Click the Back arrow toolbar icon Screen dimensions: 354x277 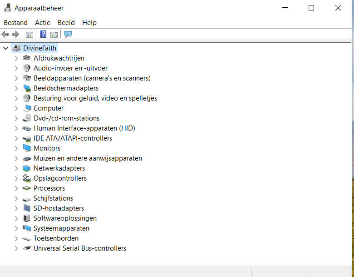click(5, 35)
